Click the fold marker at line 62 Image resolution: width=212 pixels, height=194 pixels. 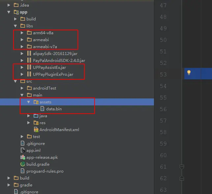click(182, 178)
